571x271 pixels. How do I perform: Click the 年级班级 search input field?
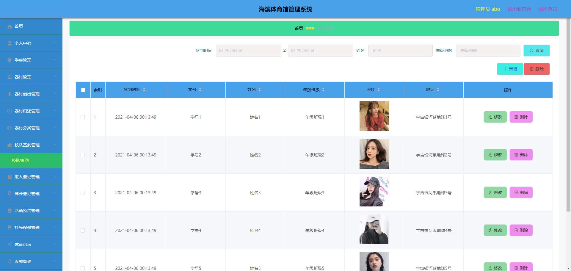point(488,51)
